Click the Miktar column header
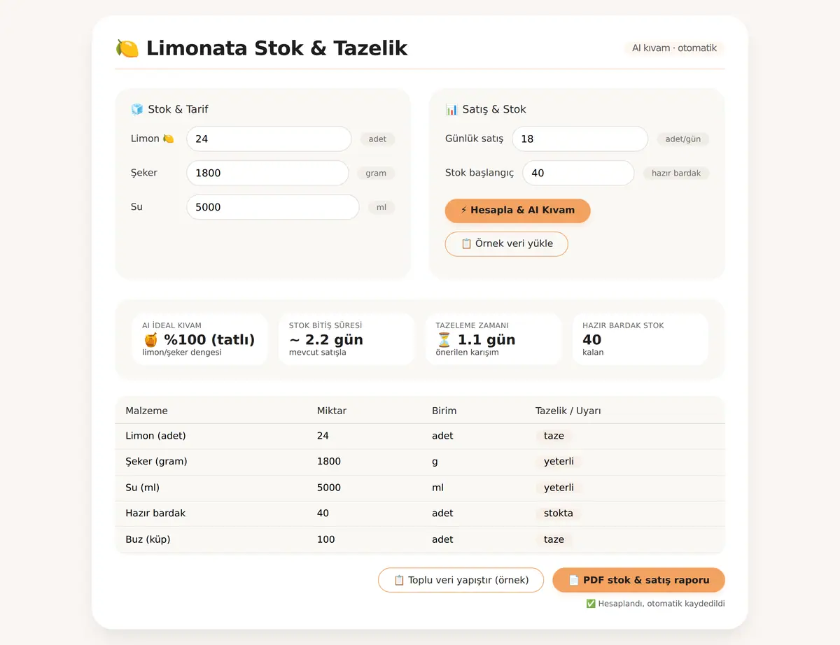The height and width of the screenshot is (645, 840). click(x=332, y=411)
